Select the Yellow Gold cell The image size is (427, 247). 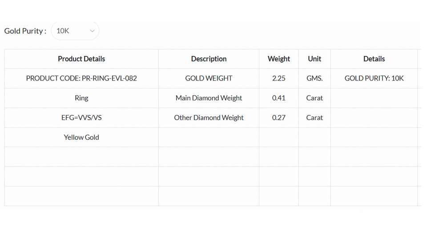tap(81, 137)
